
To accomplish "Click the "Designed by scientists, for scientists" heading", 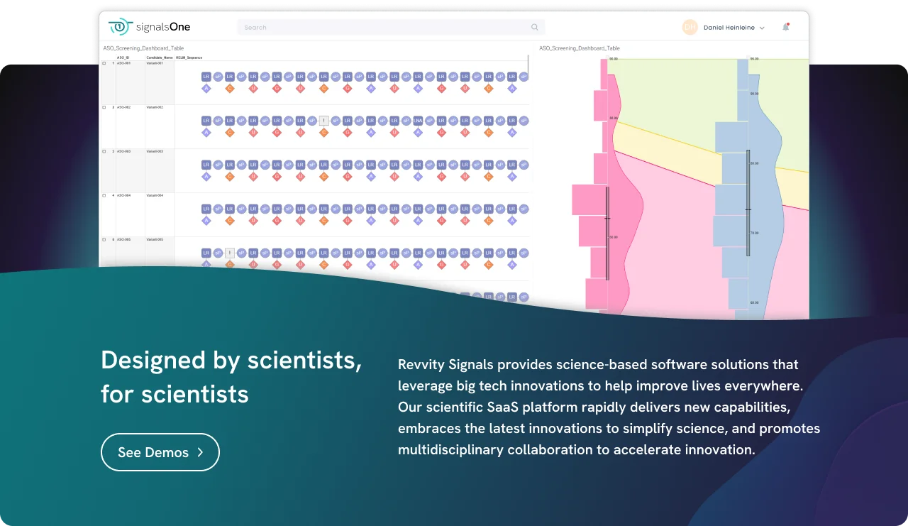I will (231, 377).
